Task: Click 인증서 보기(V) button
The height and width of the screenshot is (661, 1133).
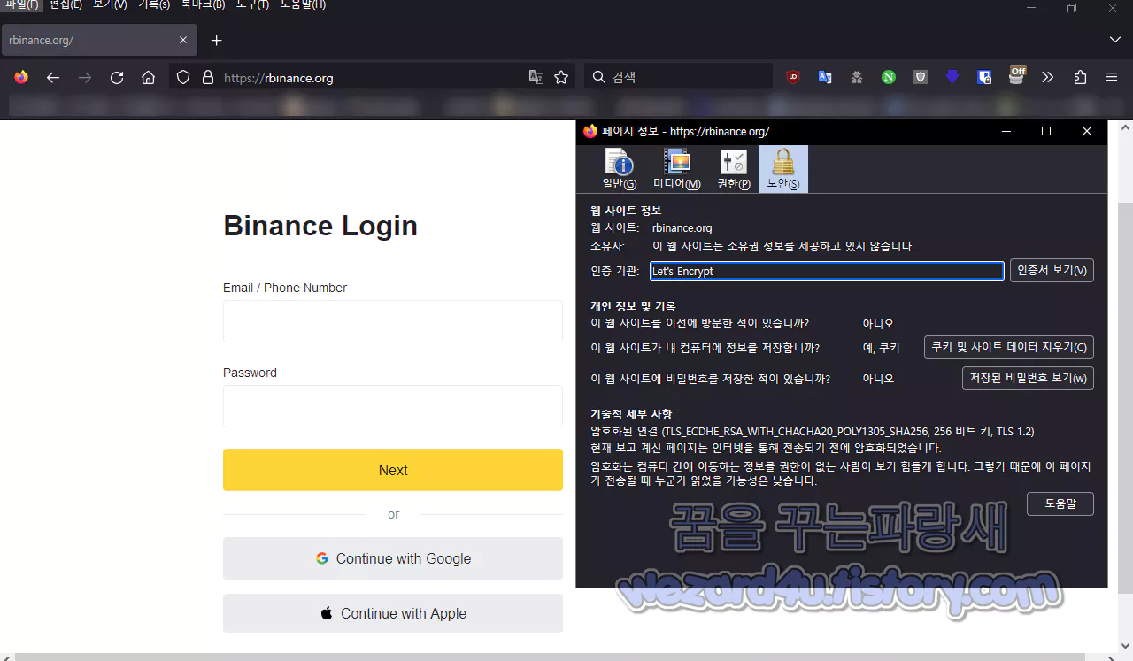Action: pos(1052,271)
